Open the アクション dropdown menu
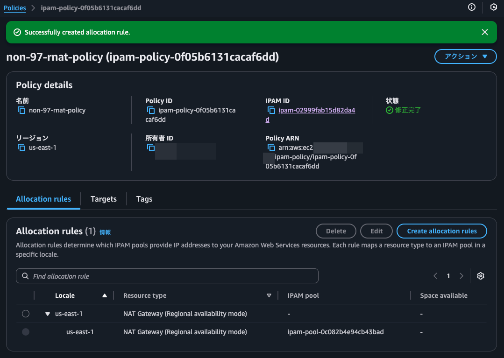Screen dimensions: 504x358 (x=465, y=56)
